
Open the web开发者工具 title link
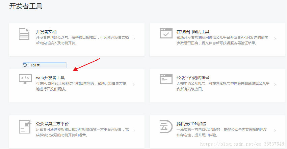50,78
